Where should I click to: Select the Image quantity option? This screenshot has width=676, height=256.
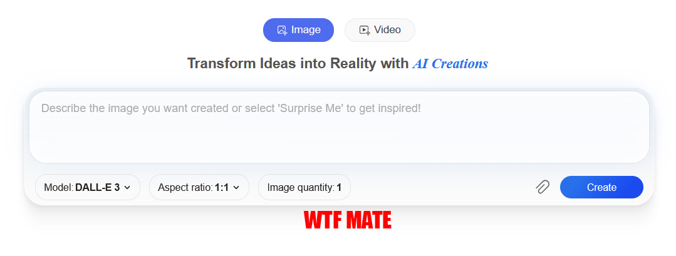click(x=304, y=188)
